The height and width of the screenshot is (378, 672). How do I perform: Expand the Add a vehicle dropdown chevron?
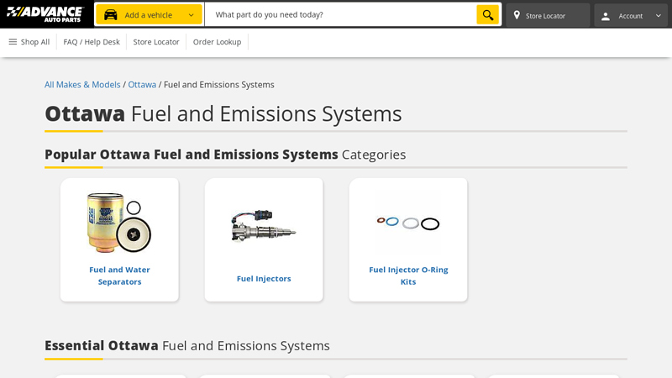[192, 15]
